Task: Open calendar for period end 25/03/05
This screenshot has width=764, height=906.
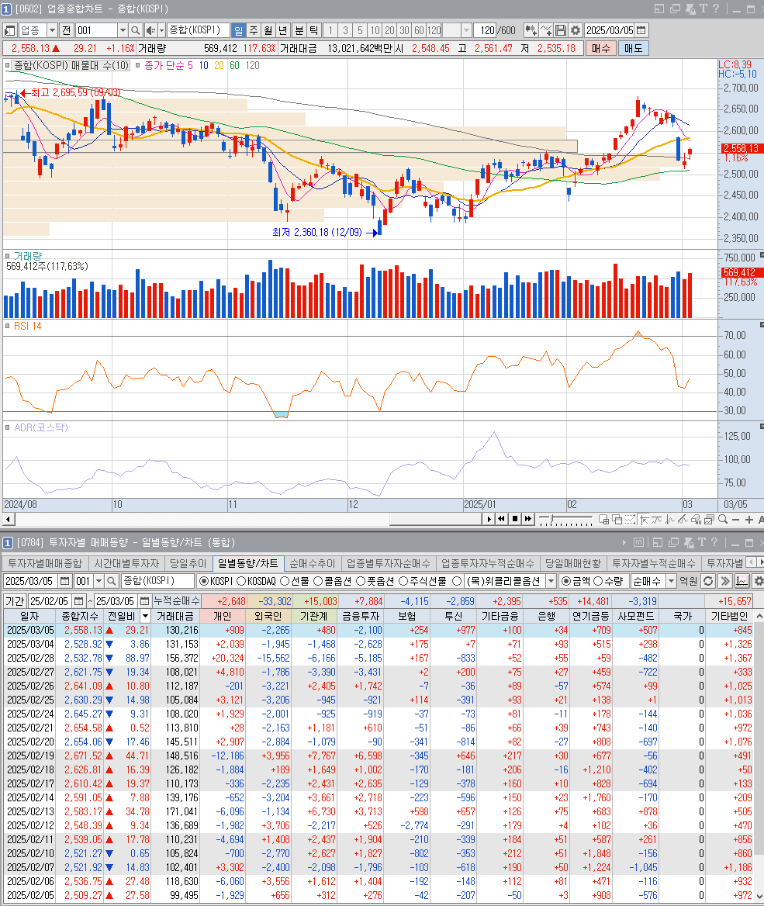Action: coord(145,601)
